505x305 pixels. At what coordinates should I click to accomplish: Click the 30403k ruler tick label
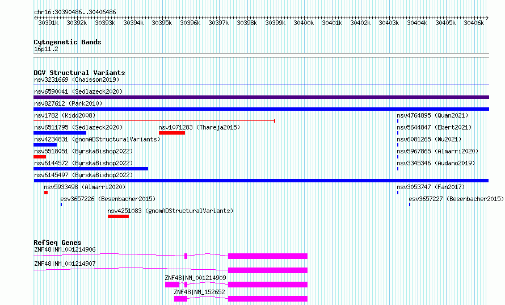pos(389,23)
